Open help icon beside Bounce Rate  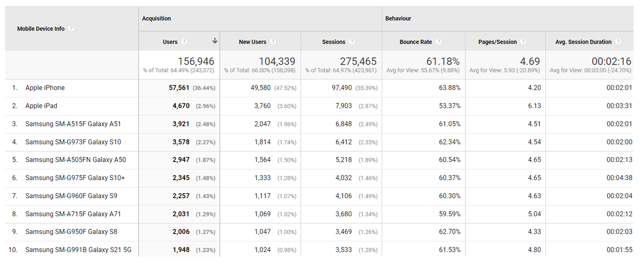coord(439,41)
